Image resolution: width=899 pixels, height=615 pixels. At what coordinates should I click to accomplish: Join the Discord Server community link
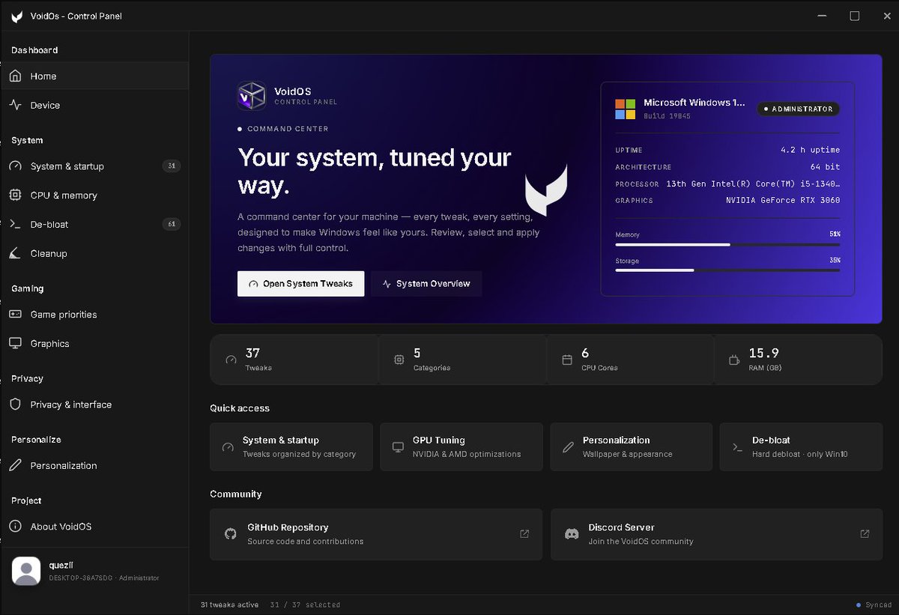pos(716,534)
